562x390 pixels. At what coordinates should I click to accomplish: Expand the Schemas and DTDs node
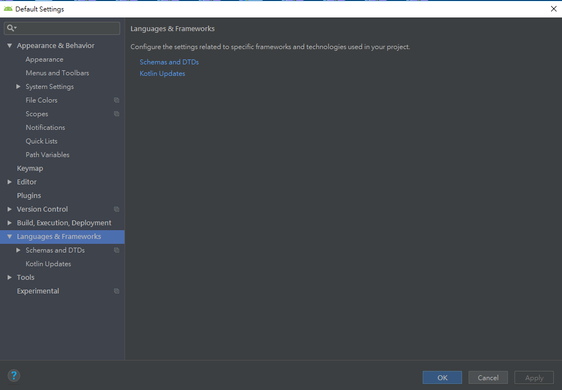tap(17, 250)
